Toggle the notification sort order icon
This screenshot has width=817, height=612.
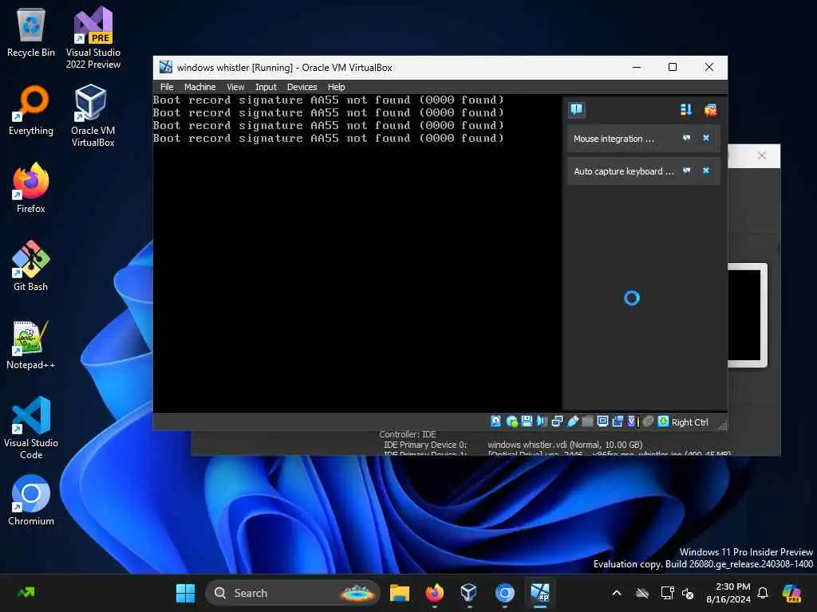pyautogui.click(x=685, y=109)
